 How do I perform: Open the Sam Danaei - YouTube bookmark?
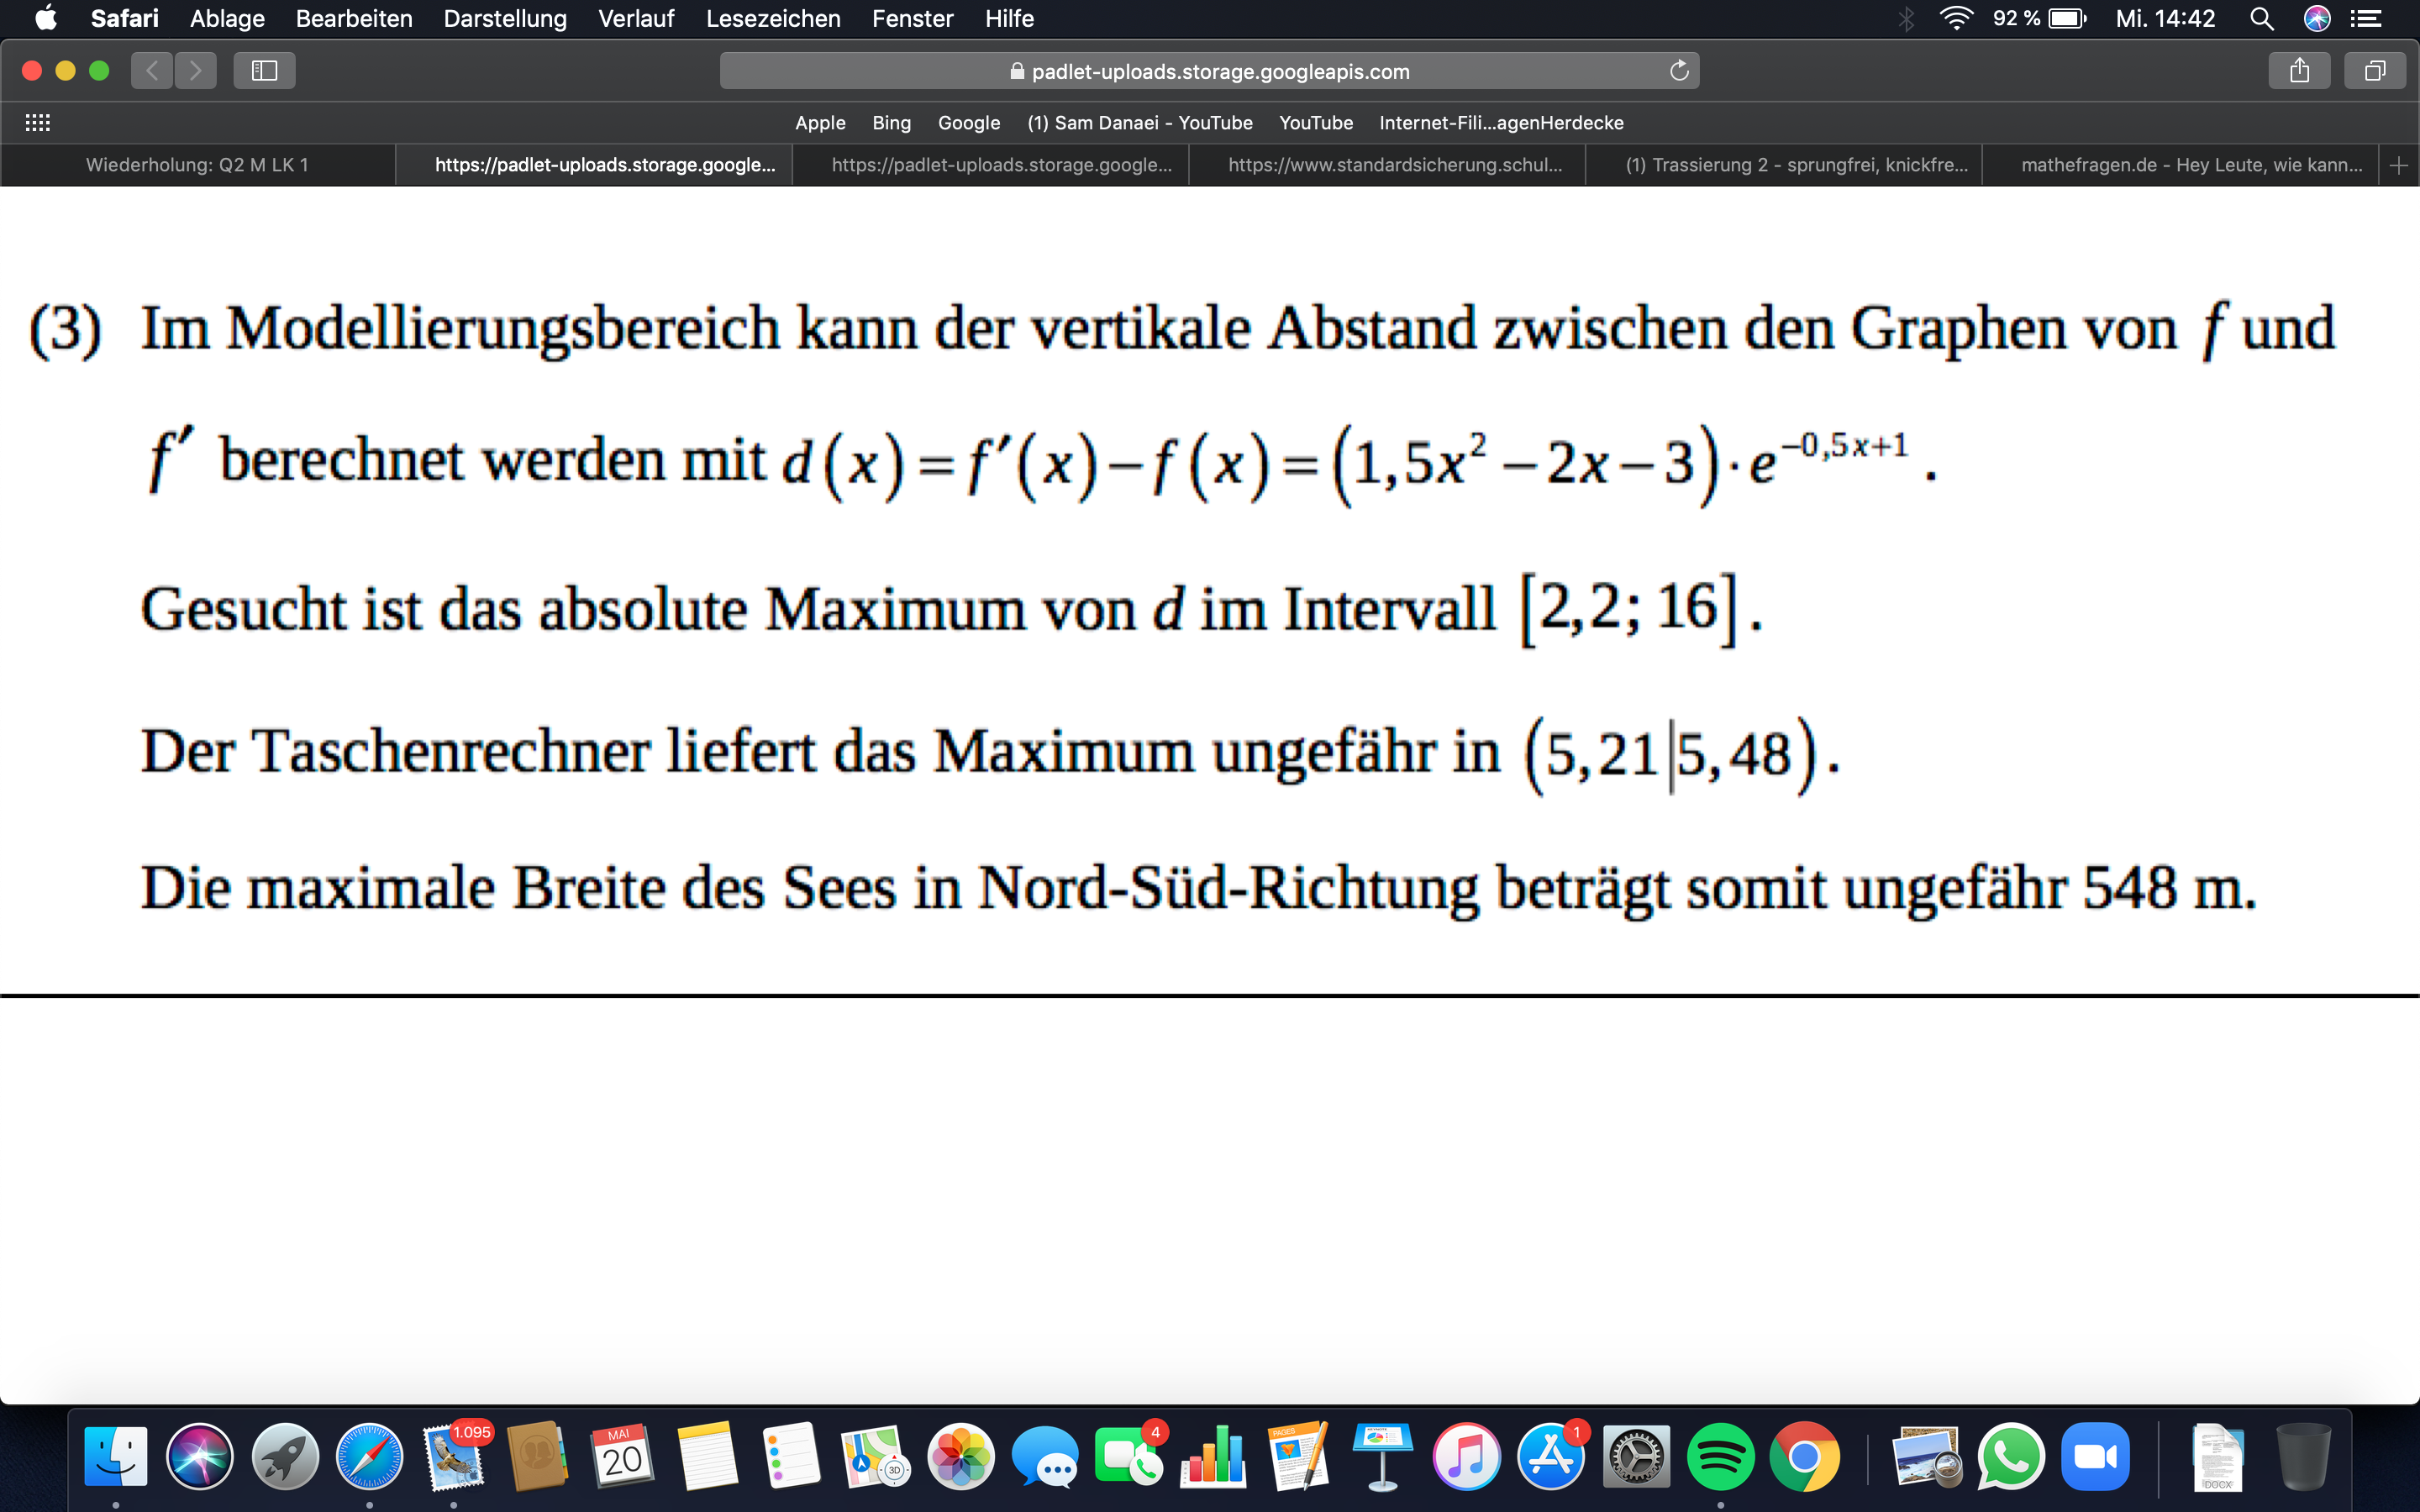pyautogui.click(x=1140, y=123)
